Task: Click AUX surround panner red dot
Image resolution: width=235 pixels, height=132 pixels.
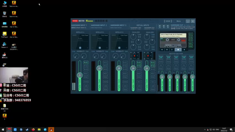Action: 148,56
